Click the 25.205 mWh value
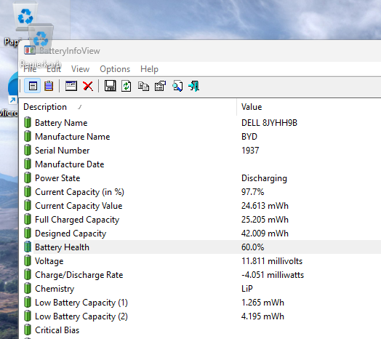This screenshot has width=381, height=339. pyautogui.click(x=265, y=220)
